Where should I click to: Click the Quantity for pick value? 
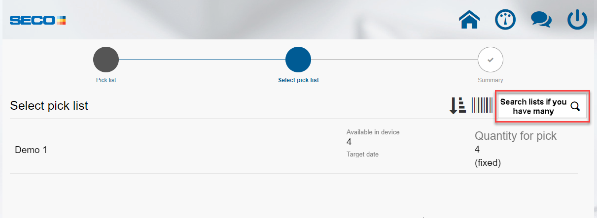tap(477, 150)
